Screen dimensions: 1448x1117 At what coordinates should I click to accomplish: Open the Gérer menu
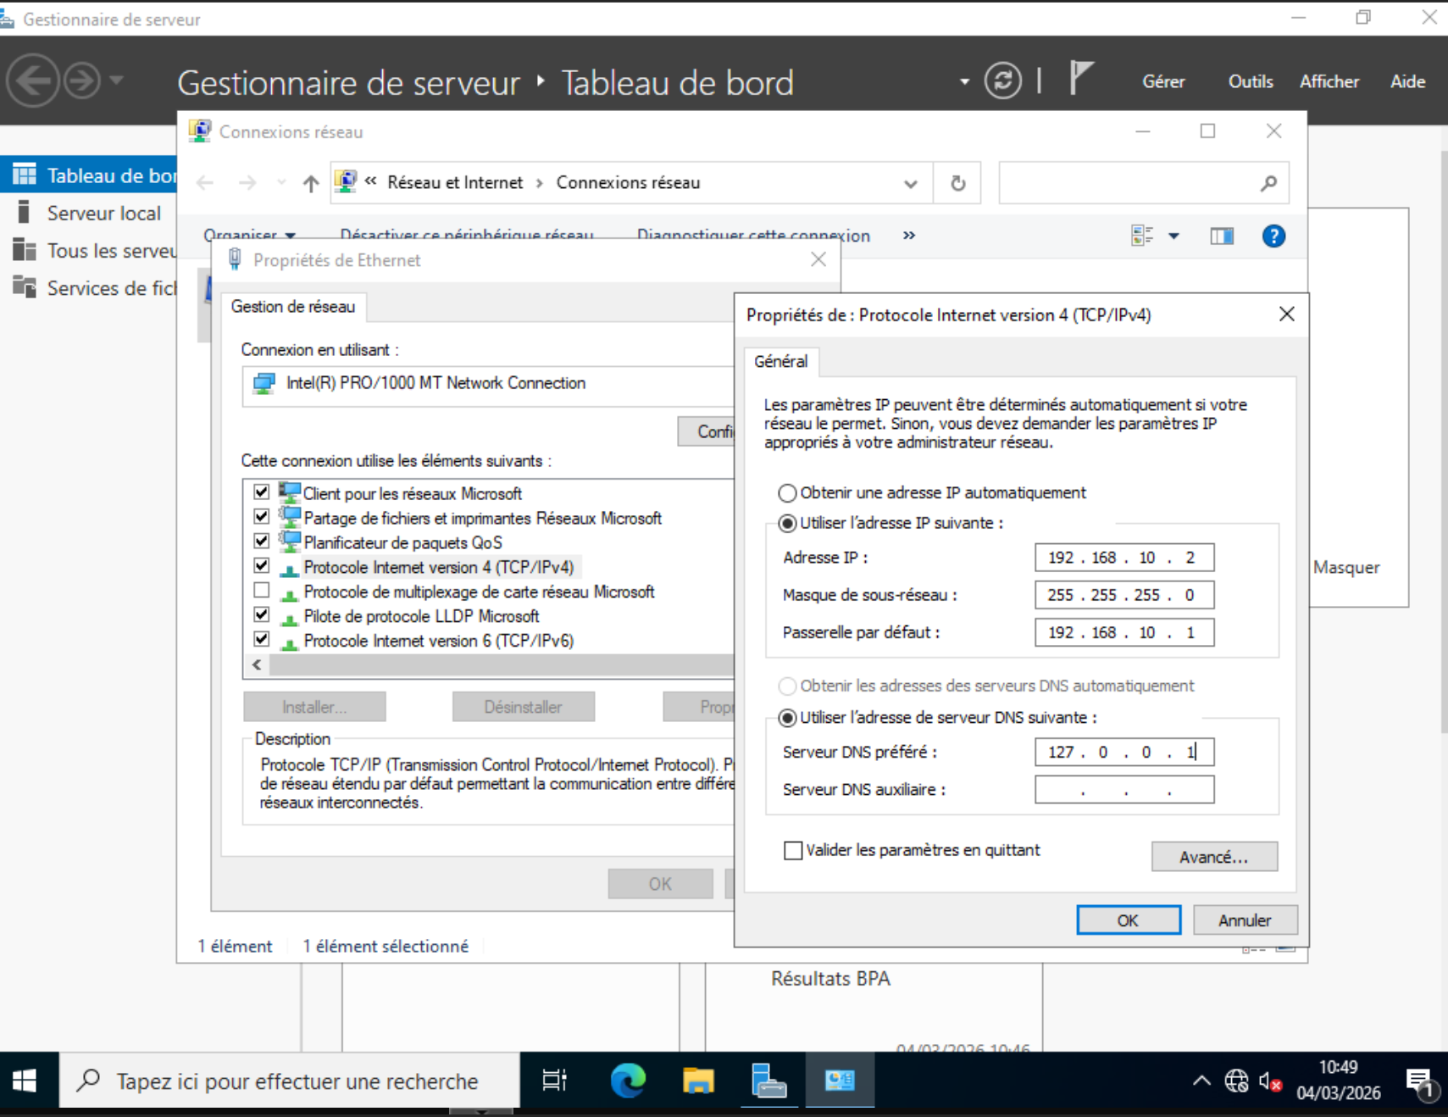pyautogui.click(x=1162, y=81)
